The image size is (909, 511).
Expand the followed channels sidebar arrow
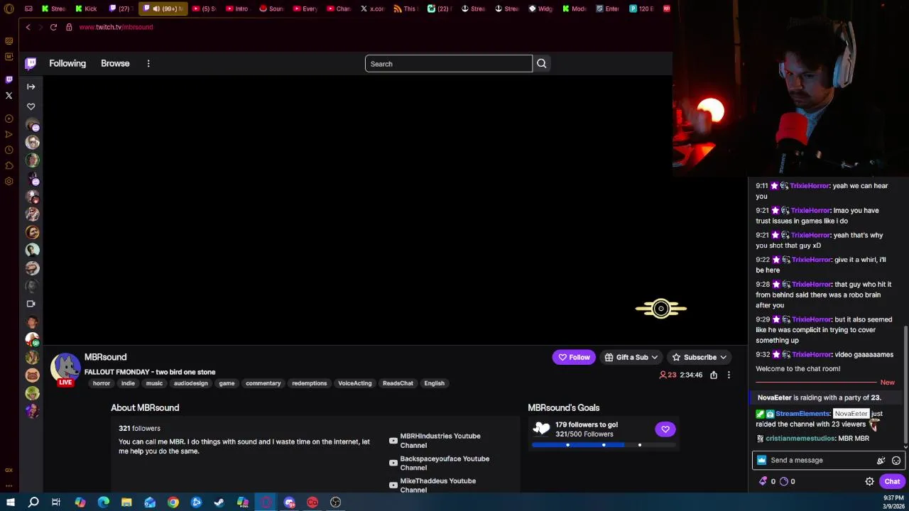[x=31, y=87]
